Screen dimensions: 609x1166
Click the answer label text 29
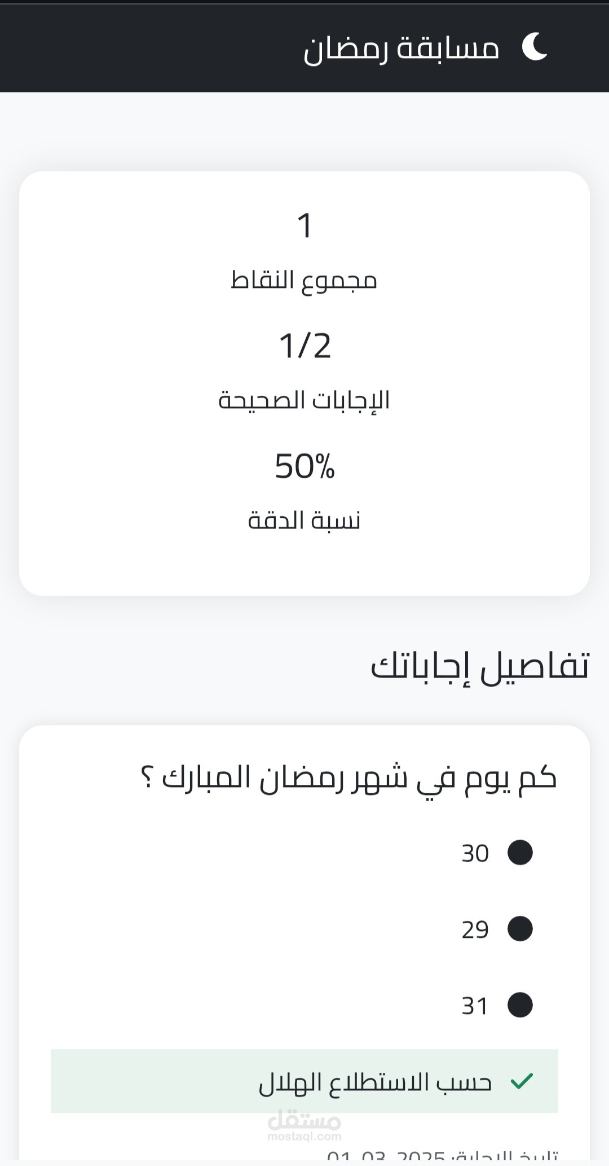475,929
